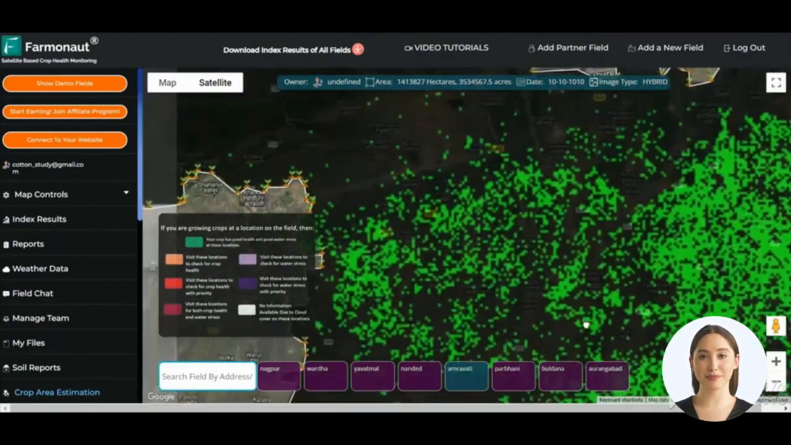Click Add Partner Field
This screenshot has height=445, width=791.
[x=568, y=48]
